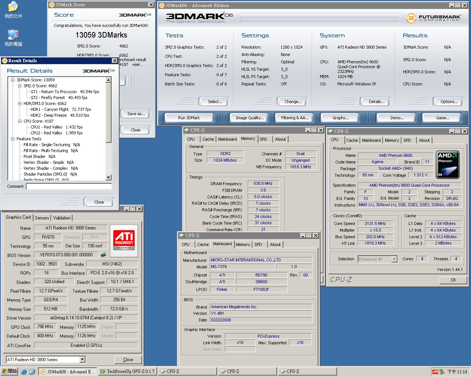
Task: Switch to the Sensors tab in GPU-Z
Action: click(x=42, y=218)
